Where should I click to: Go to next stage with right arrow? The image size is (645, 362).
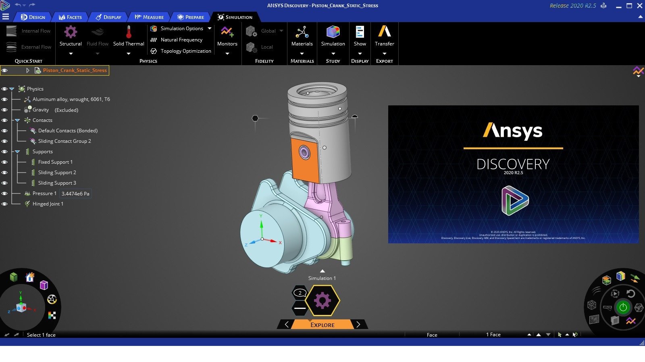pos(358,325)
